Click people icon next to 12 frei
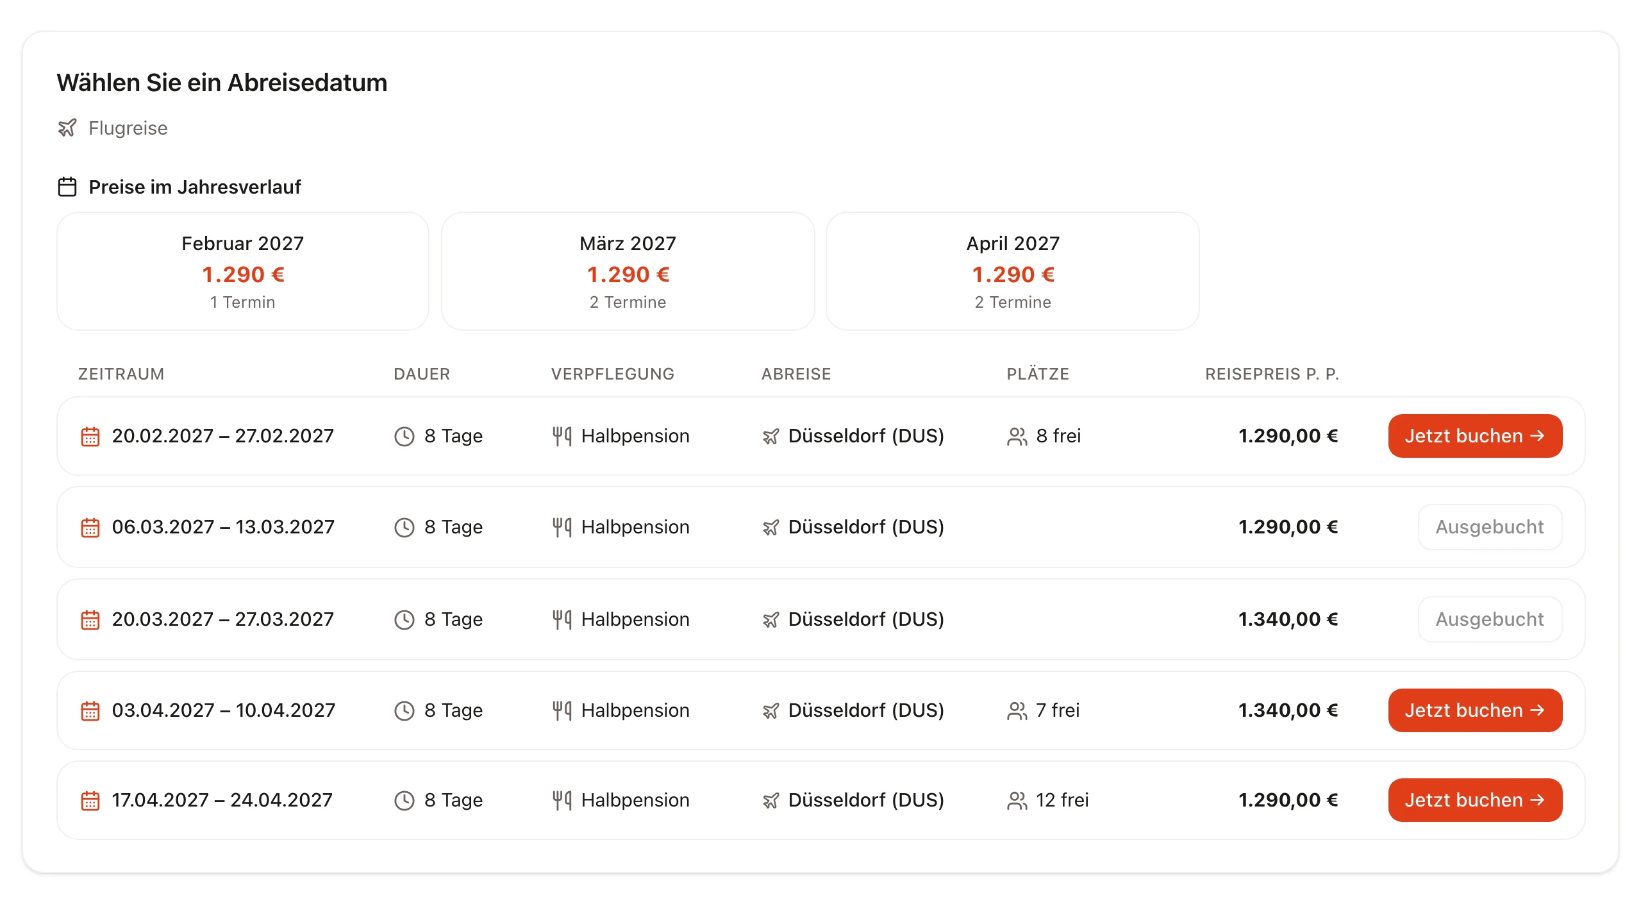 (1017, 801)
